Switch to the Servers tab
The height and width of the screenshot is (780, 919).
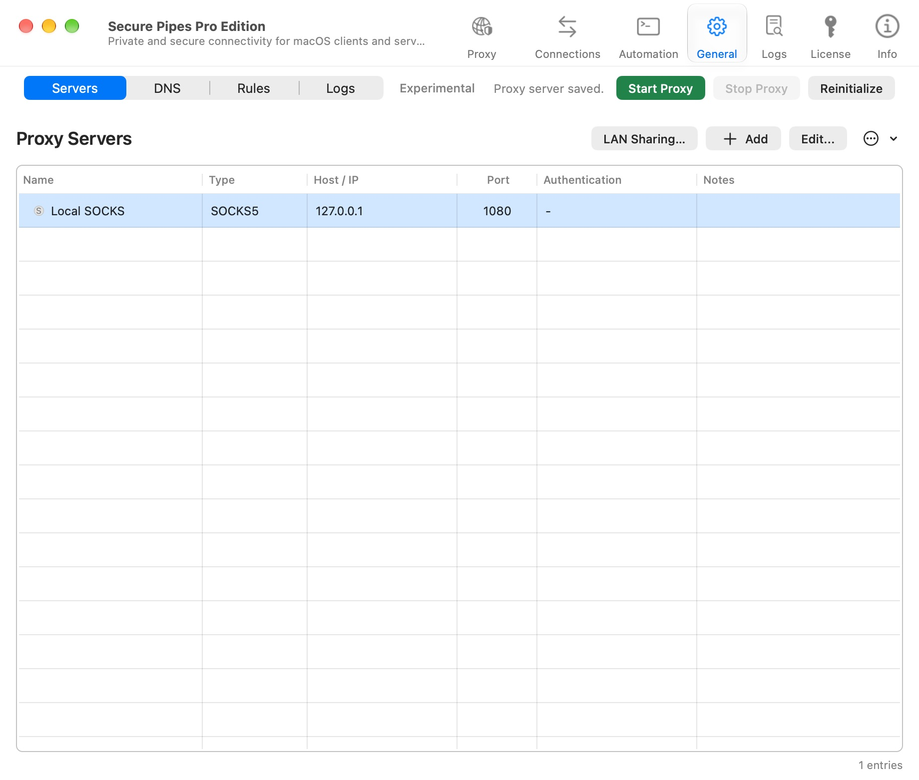point(75,88)
